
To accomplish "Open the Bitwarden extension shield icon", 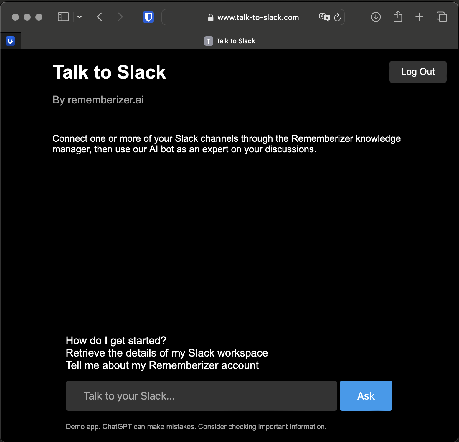I will 148,17.
